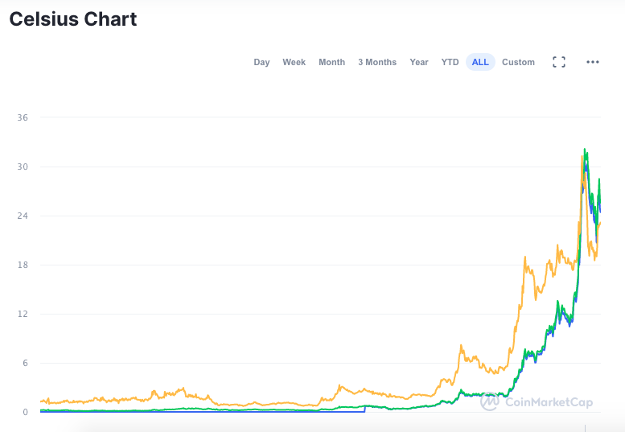Click the CoinMarketCap watermark text
This screenshot has height=432, width=625.
tap(549, 401)
